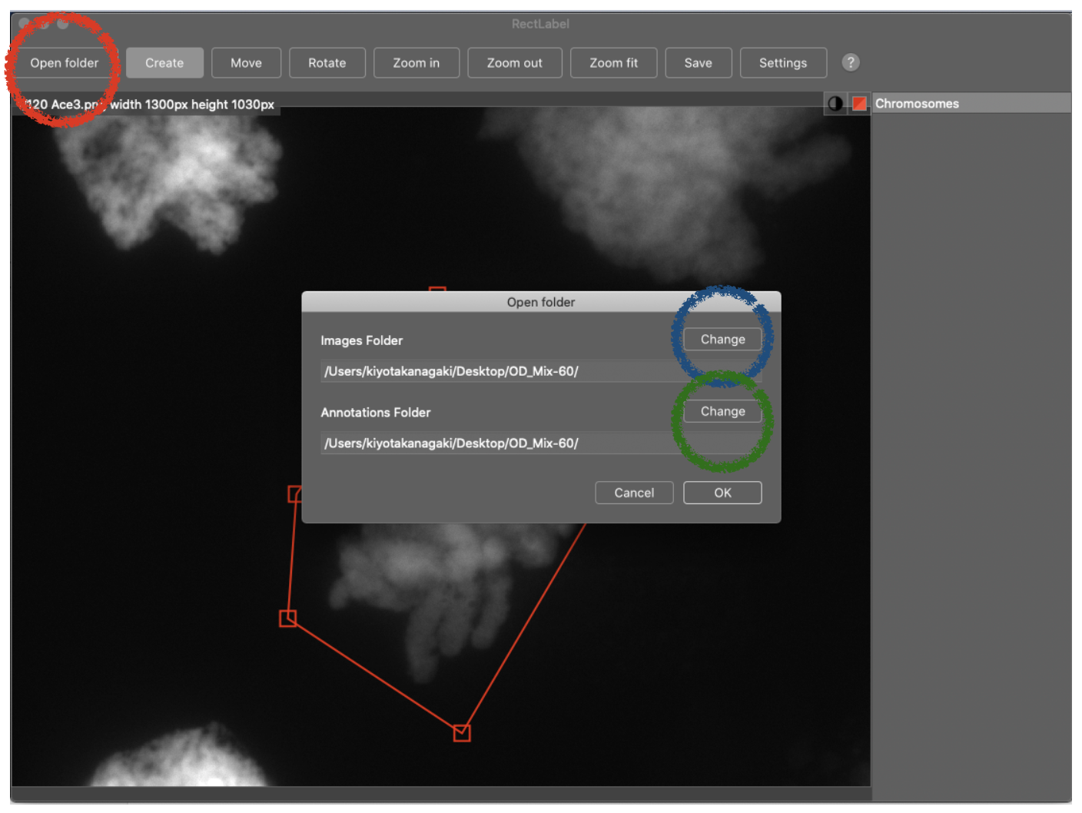Change the Images Folder location
Viewport: 1082px width, 813px height.
tap(722, 340)
